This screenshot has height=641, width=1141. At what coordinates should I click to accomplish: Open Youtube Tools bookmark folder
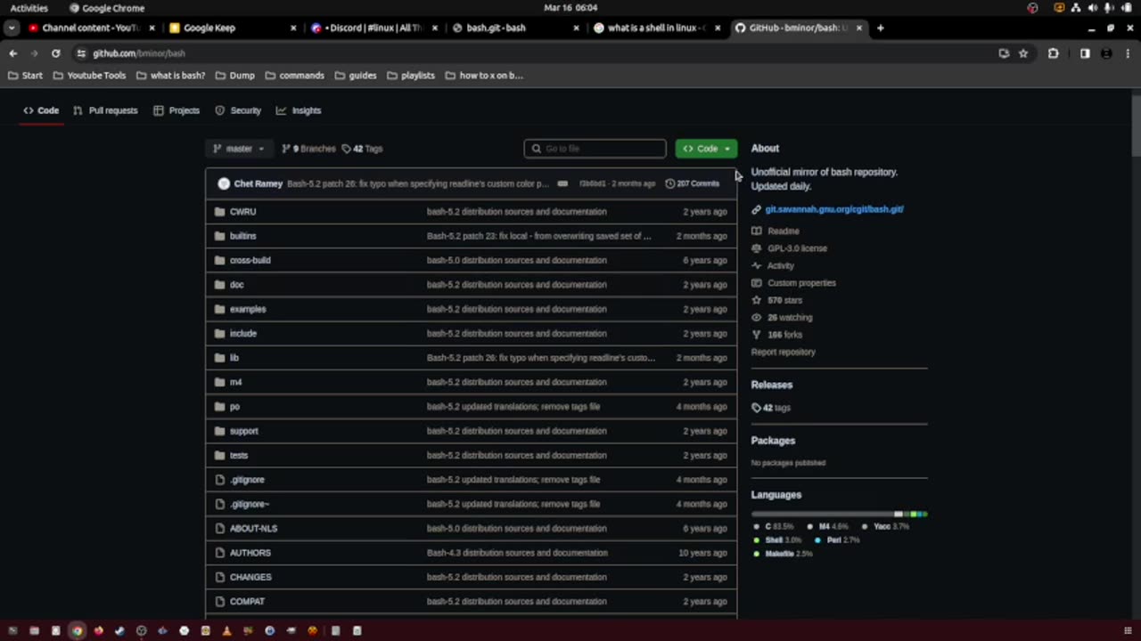[89, 76]
